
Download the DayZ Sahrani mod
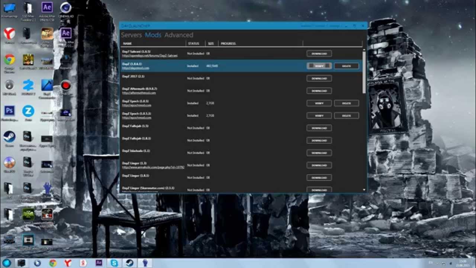[x=319, y=54]
